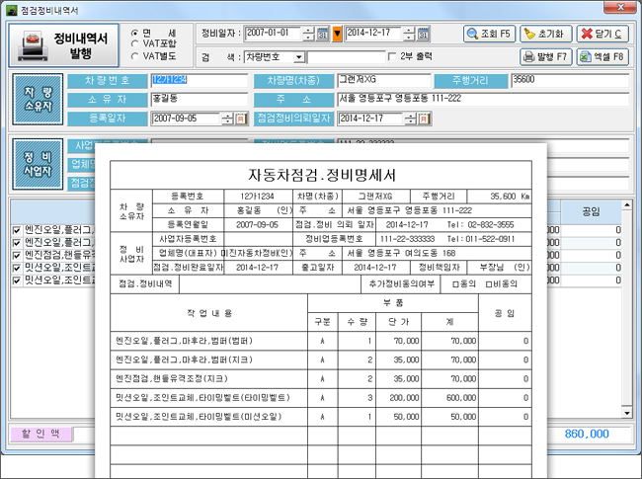Image resolution: width=642 pixels, height=479 pixels.
Task: Select the VAT포함 radio option
Action: tap(135, 43)
